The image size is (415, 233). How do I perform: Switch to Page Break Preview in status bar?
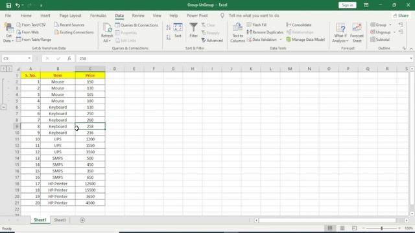tap(355, 228)
